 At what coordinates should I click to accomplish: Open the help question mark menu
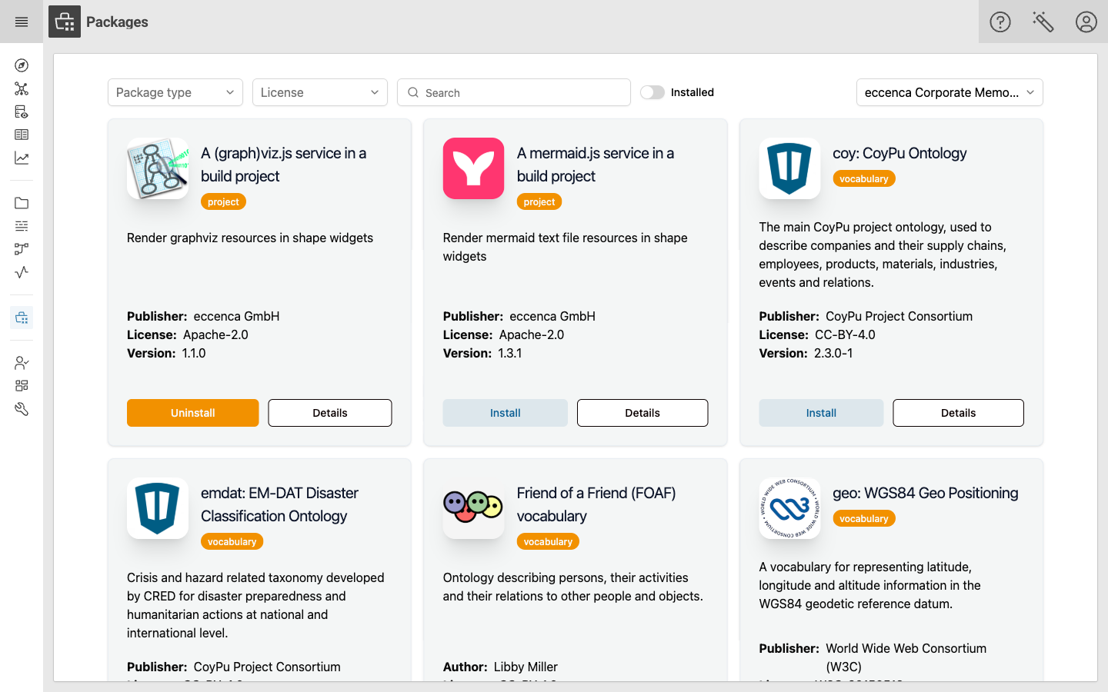click(x=1000, y=22)
